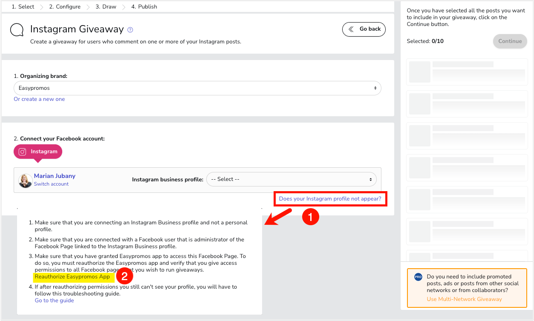Click the tip about connecting an Instagram Business profile

click(141, 226)
